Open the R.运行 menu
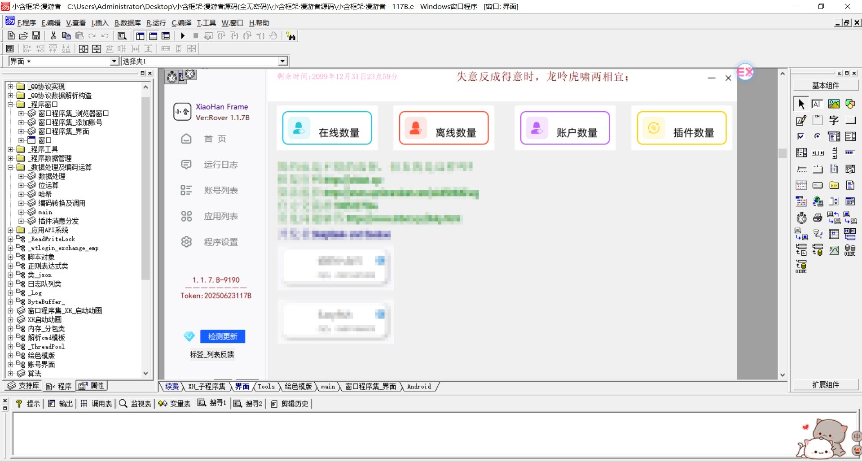The width and height of the screenshot is (862, 462). 156,23
